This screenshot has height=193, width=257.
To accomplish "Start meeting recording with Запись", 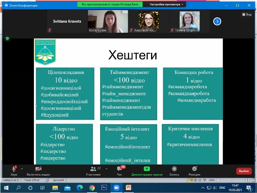I will (174, 171).
